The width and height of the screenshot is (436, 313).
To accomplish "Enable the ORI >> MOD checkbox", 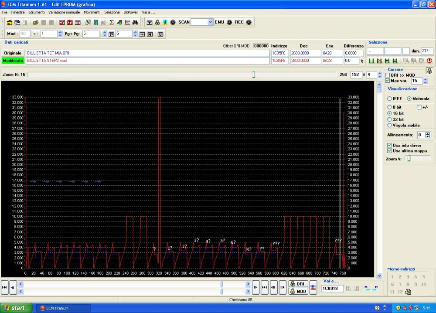I will [x=387, y=75].
